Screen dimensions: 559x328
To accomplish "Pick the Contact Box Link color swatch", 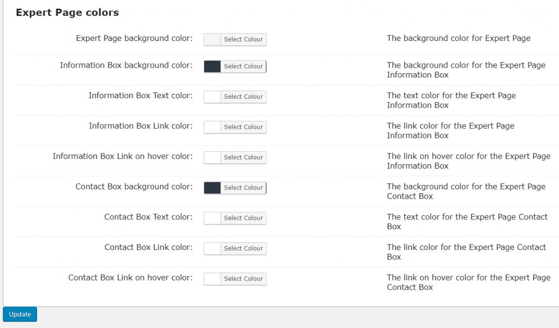I will point(212,248).
